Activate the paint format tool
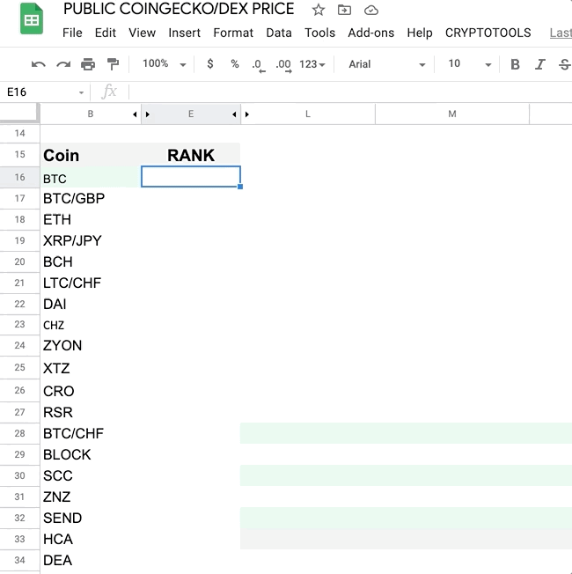The width and height of the screenshot is (572, 574). [x=113, y=64]
